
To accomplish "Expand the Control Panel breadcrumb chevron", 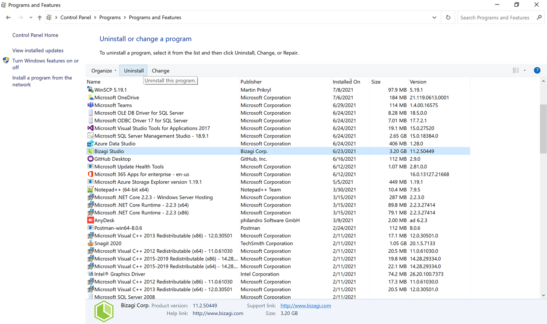I will click(95, 17).
